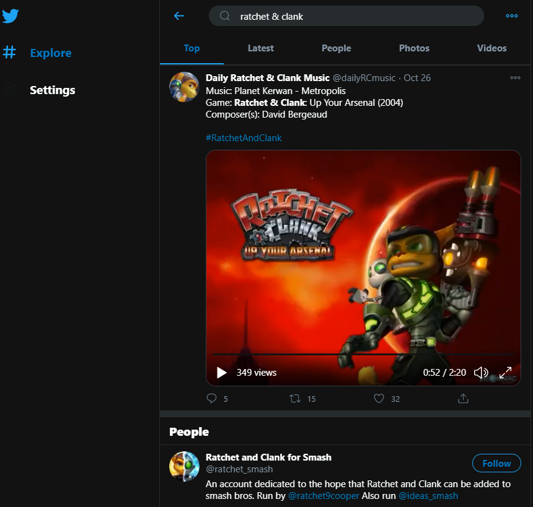Open the tweet's more options menu
Screen dimensions: 533x507
(x=515, y=78)
